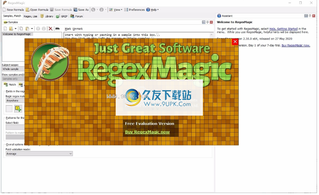This screenshot has width=319, height=195.
Task: Open the Field validation mode Average dropdown
Action: click(x=39, y=154)
